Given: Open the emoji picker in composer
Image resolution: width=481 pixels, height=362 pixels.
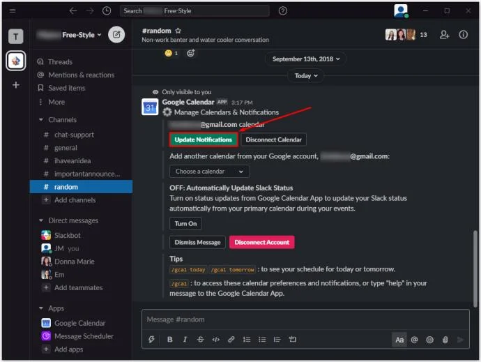Looking at the screenshot, I should click(430, 340).
